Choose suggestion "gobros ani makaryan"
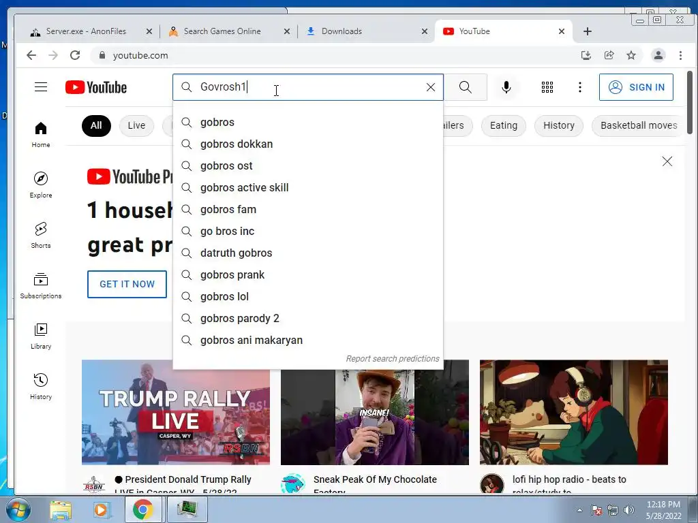Viewport: 698px width, 523px height. pyautogui.click(x=308, y=340)
